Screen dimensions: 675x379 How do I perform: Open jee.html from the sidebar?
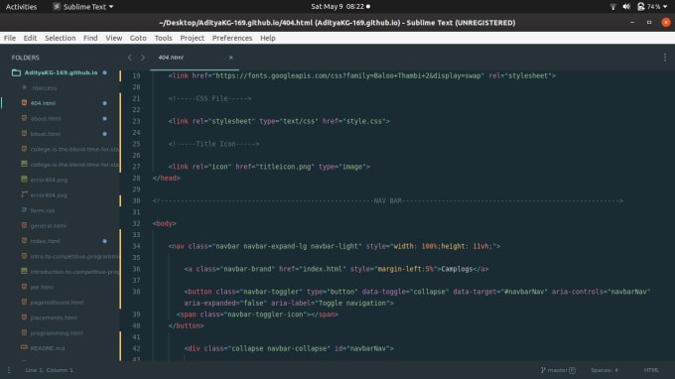[42, 287]
